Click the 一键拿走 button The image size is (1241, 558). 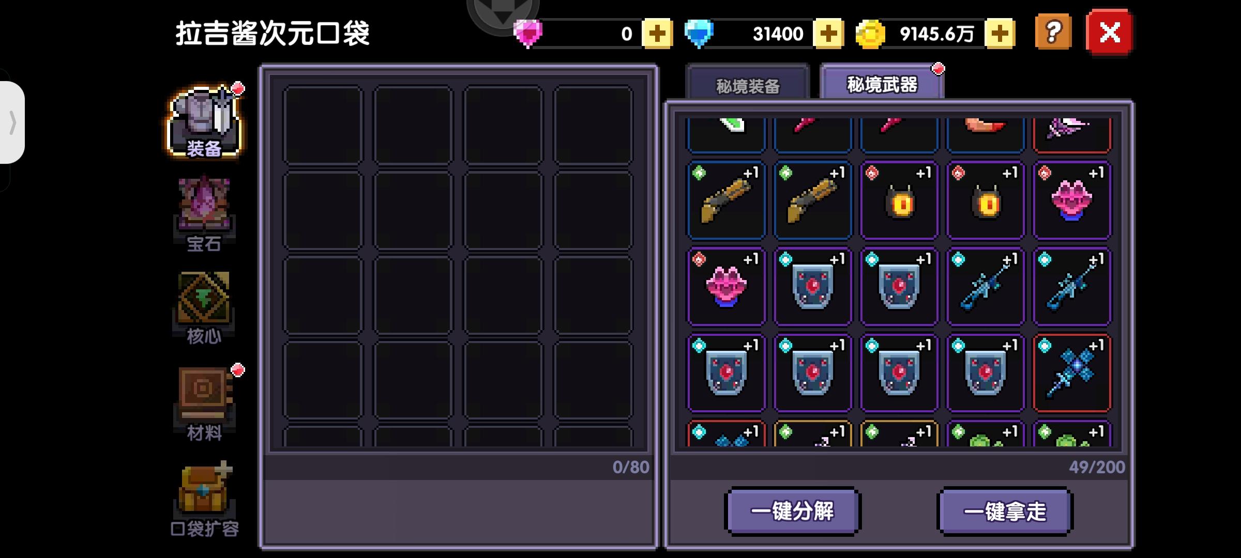pyautogui.click(x=1005, y=512)
